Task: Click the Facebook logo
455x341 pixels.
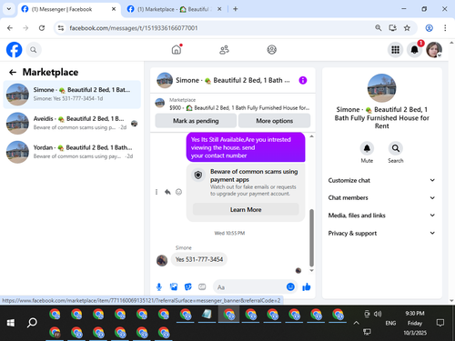Action: (x=14, y=50)
